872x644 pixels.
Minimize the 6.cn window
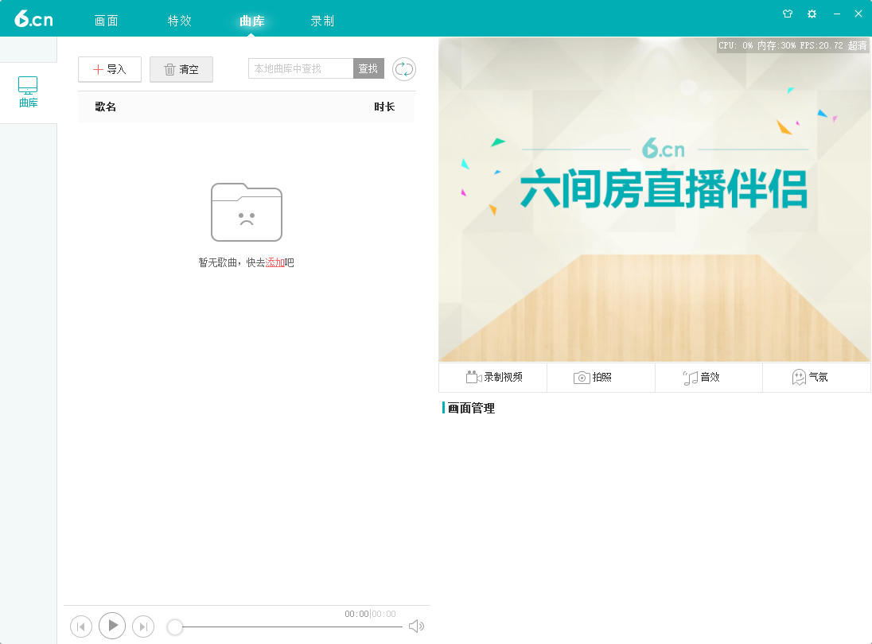(x=836, y=14)
